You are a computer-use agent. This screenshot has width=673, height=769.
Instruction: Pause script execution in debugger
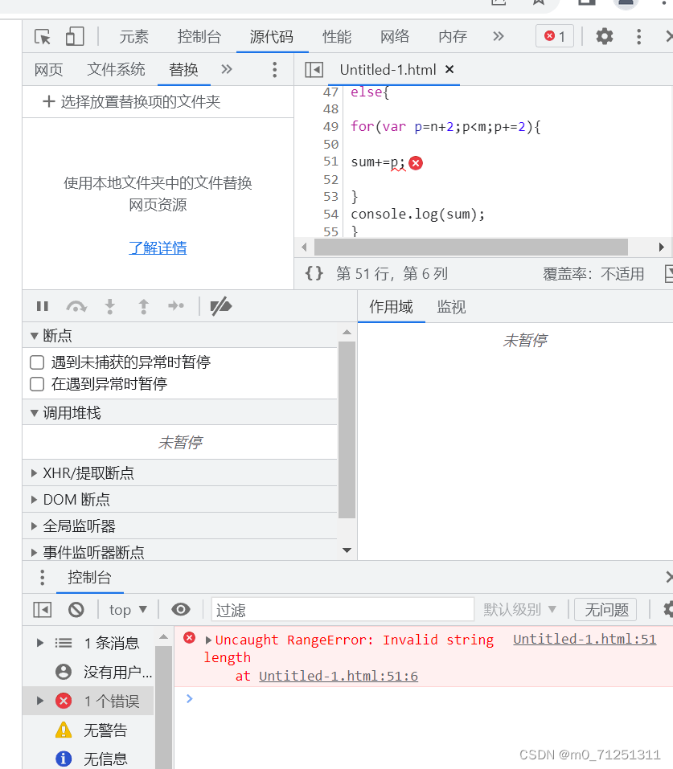(42, 306)
